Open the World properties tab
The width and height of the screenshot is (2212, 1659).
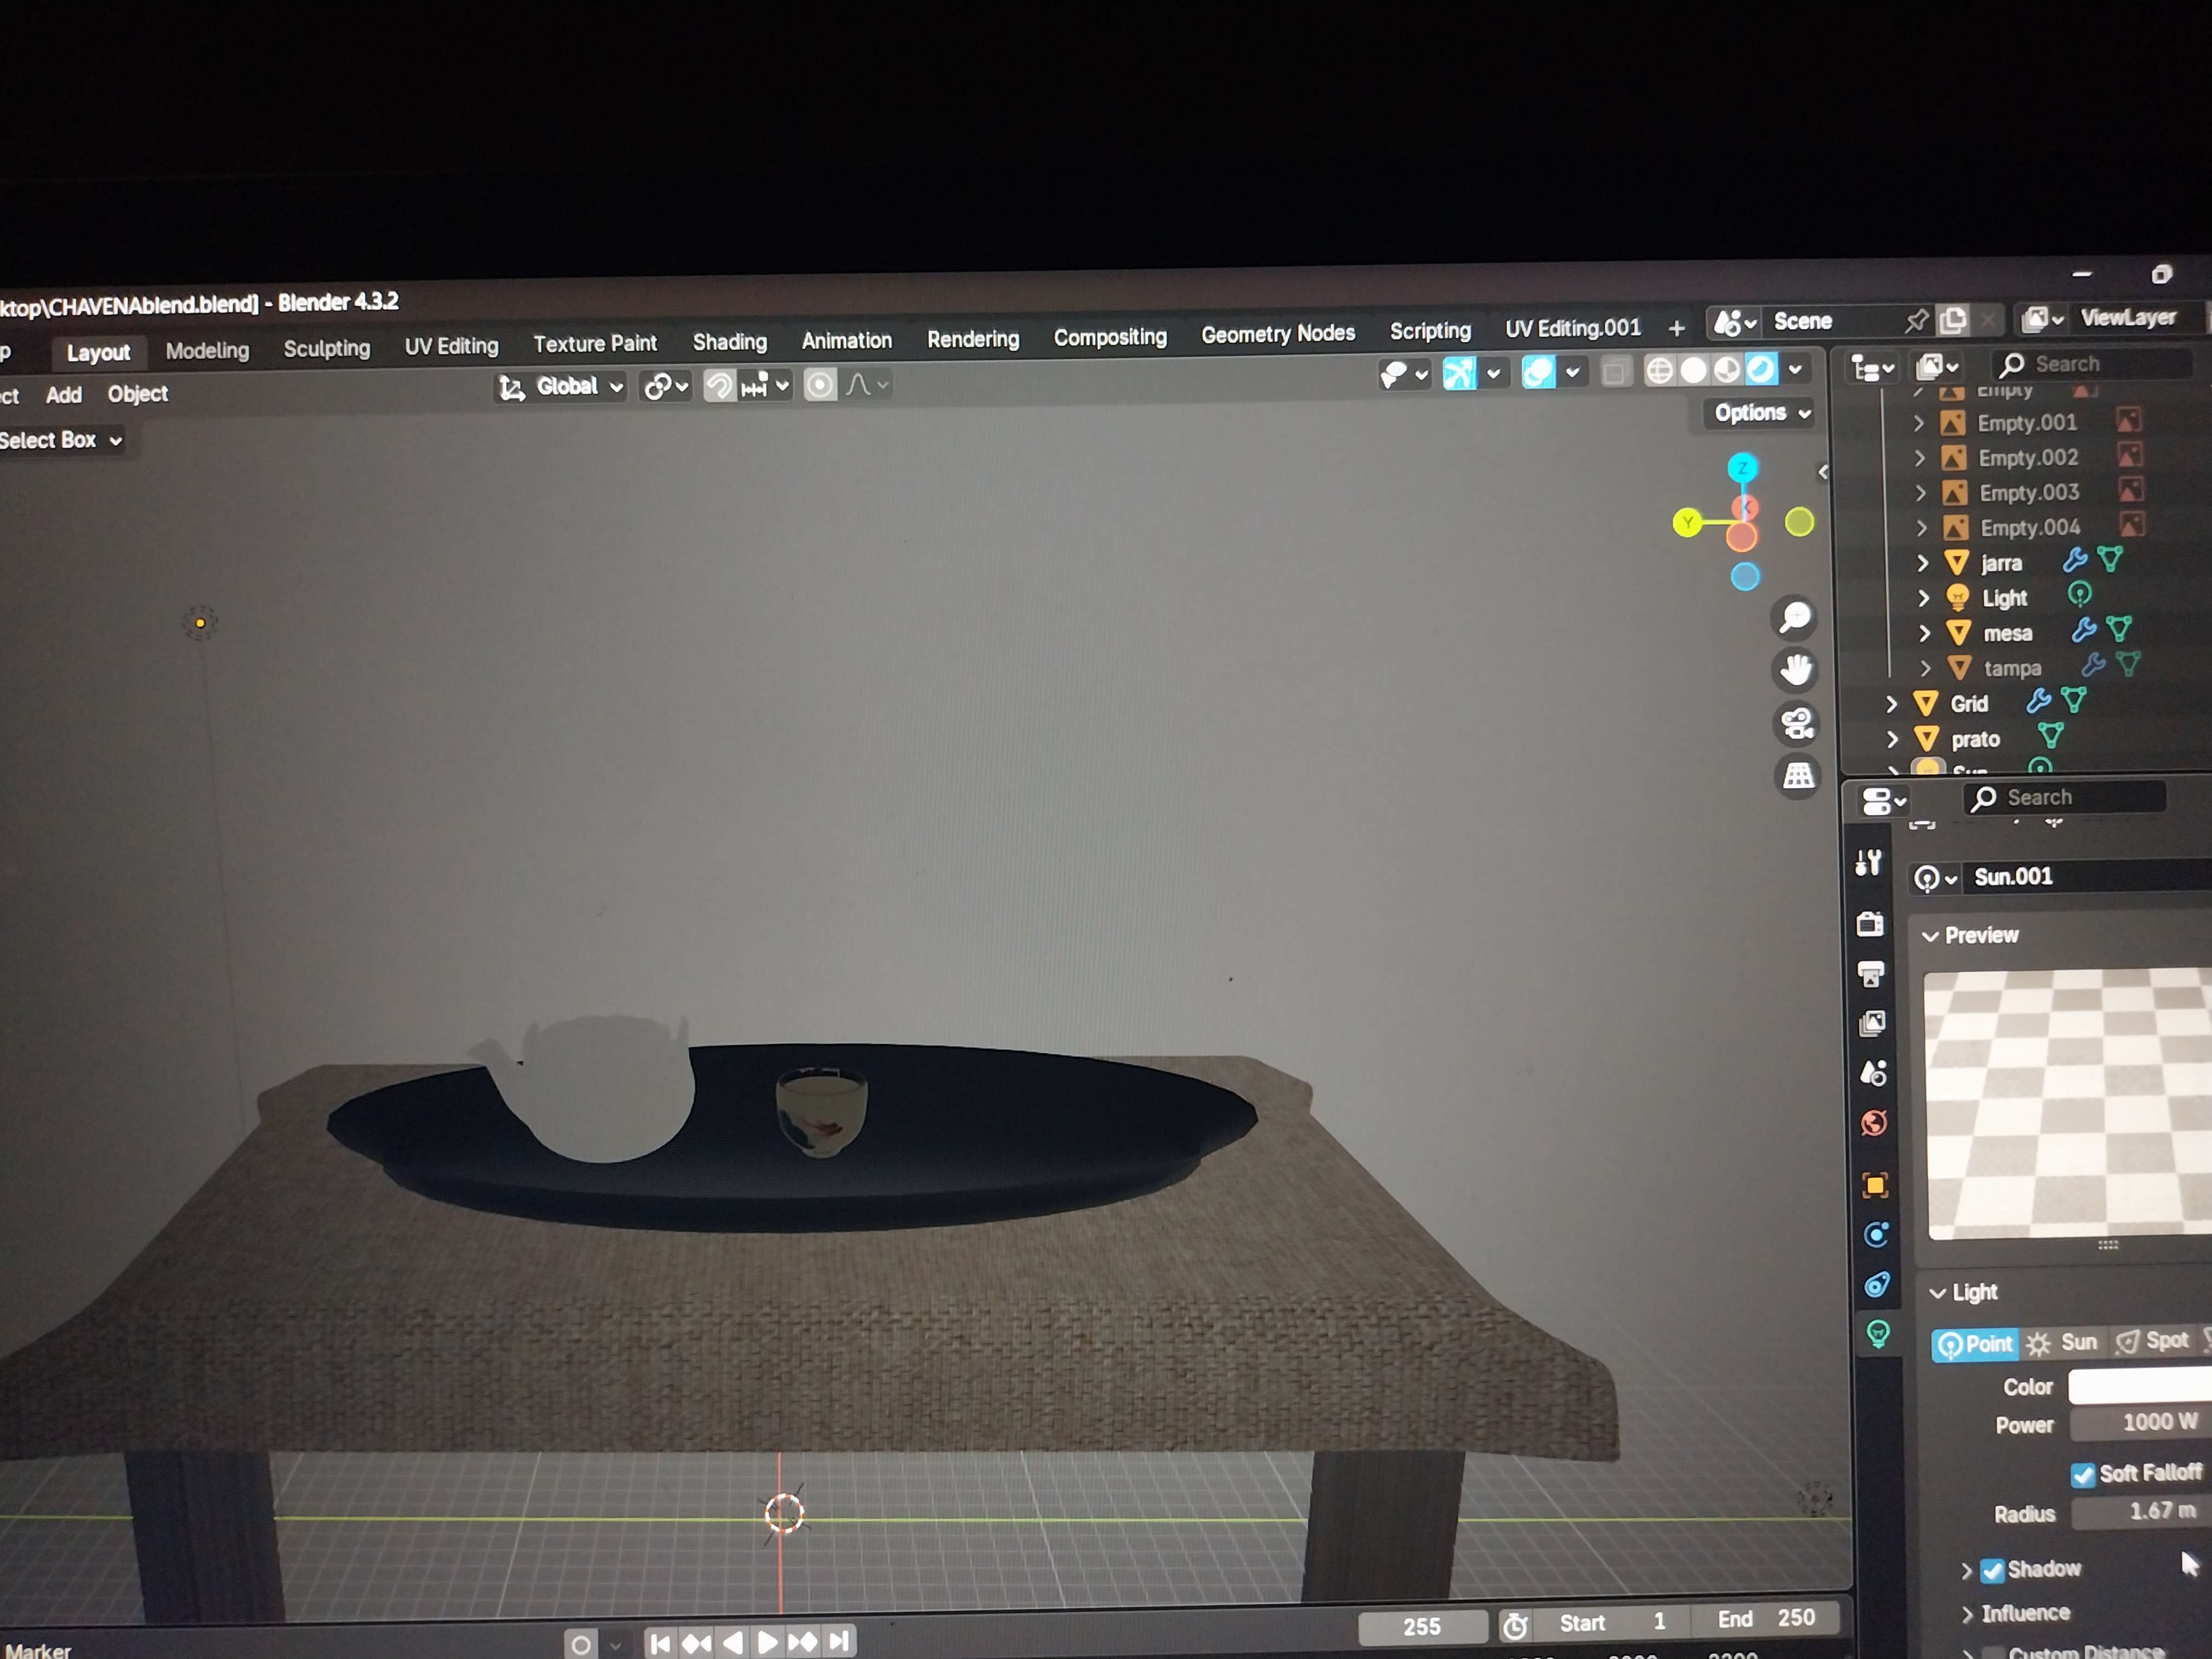click(1874, 1123)
